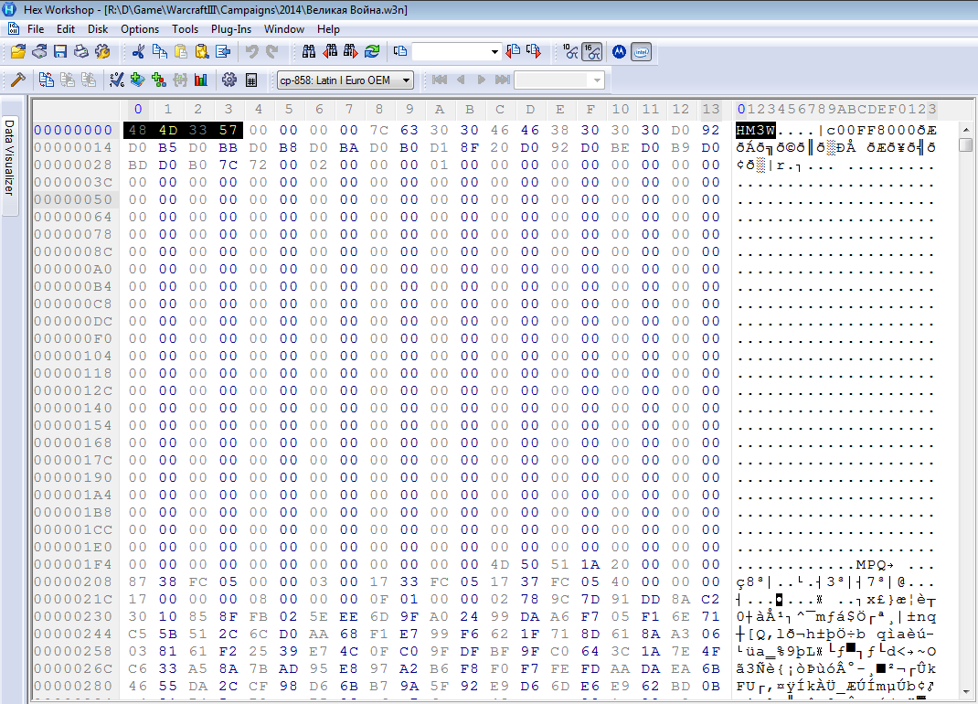Open the Help menu
The image size is (978, 704).
point(328,28)
